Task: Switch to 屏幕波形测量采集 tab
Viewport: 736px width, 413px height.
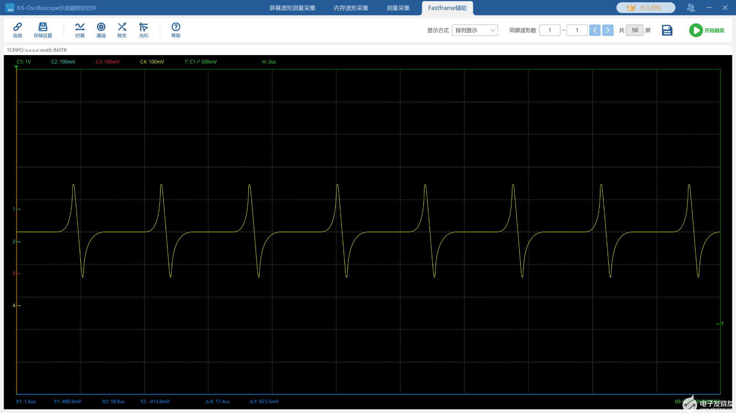Action: [x=292, y=8]
